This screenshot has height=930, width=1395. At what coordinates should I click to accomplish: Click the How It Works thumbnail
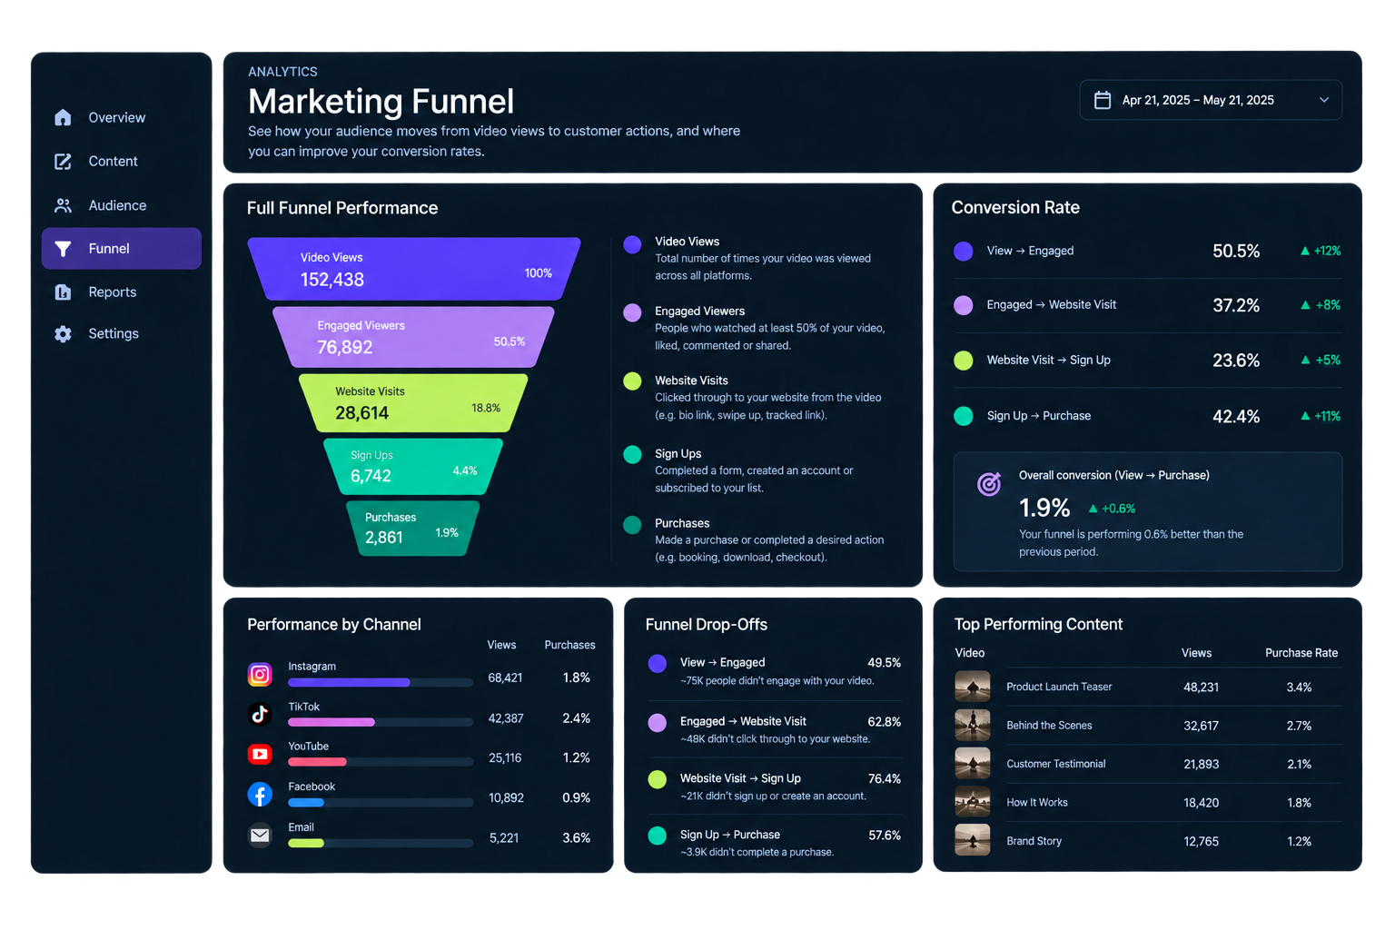[x=973, y=802]
